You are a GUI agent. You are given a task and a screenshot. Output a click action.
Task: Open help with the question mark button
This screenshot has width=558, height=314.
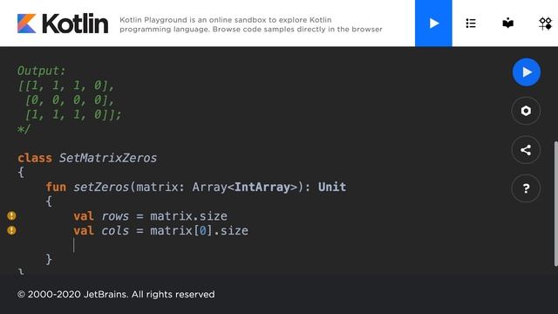pos(526,188)
